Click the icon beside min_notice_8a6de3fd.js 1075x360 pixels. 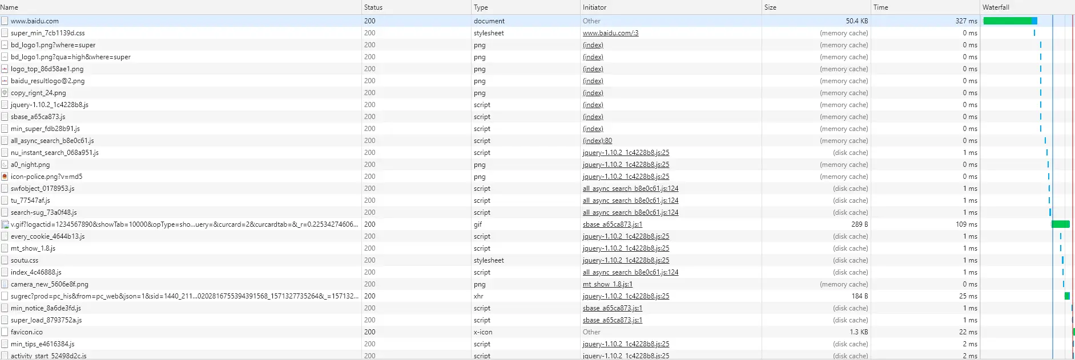pos(5,308)
